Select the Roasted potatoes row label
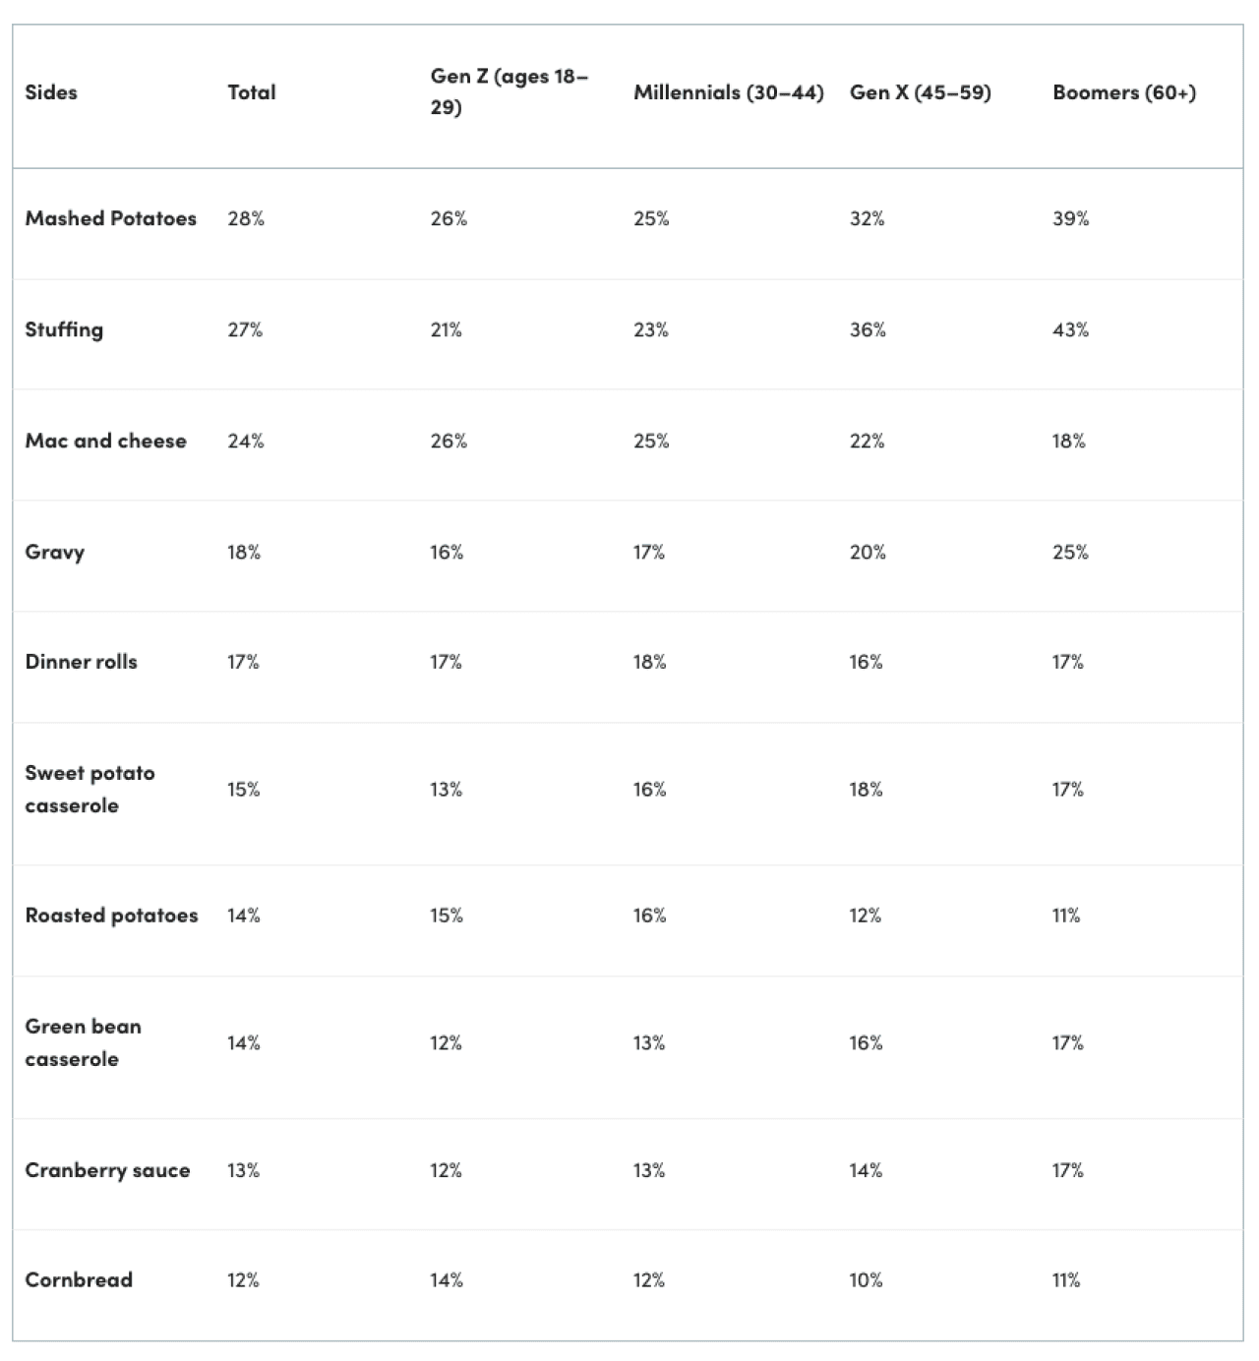 (x=112, y=916)
